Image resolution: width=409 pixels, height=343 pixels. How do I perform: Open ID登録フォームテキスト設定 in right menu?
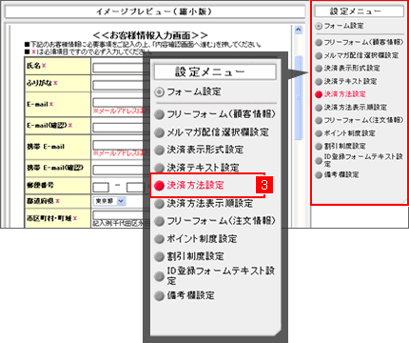tap(363, 160)
